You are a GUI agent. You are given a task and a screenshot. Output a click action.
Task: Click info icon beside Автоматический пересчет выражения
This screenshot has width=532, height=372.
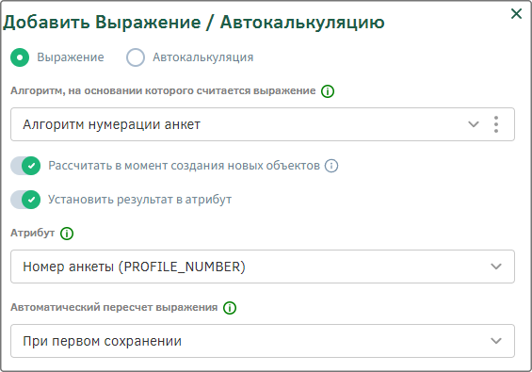(230, 308)
